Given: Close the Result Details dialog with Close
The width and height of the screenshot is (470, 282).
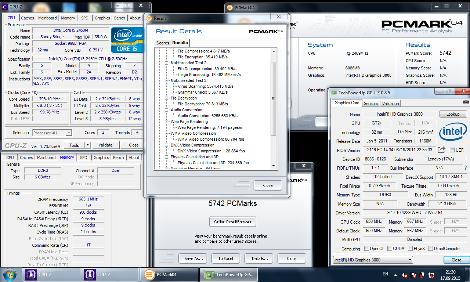Looking at the screenshot, I should click(268, 185).
